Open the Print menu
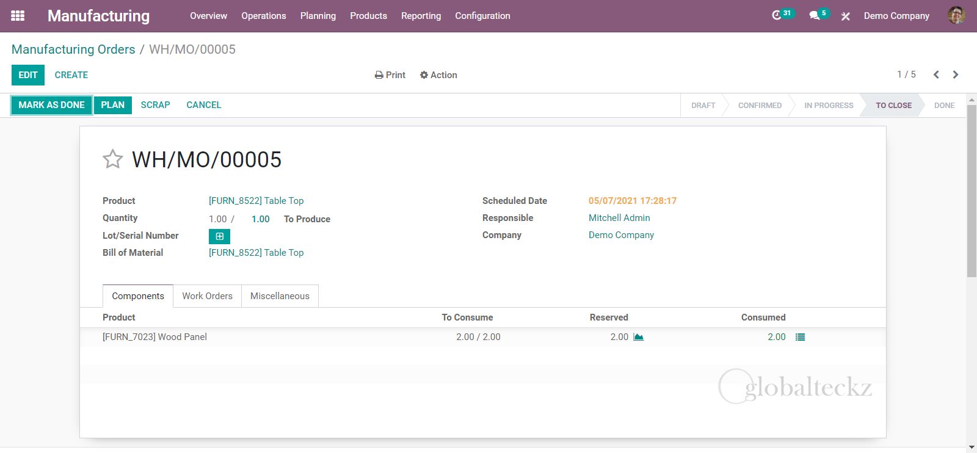Image resolution: width=977 pixels, height=453 pixels. click(x=390, y=75)
